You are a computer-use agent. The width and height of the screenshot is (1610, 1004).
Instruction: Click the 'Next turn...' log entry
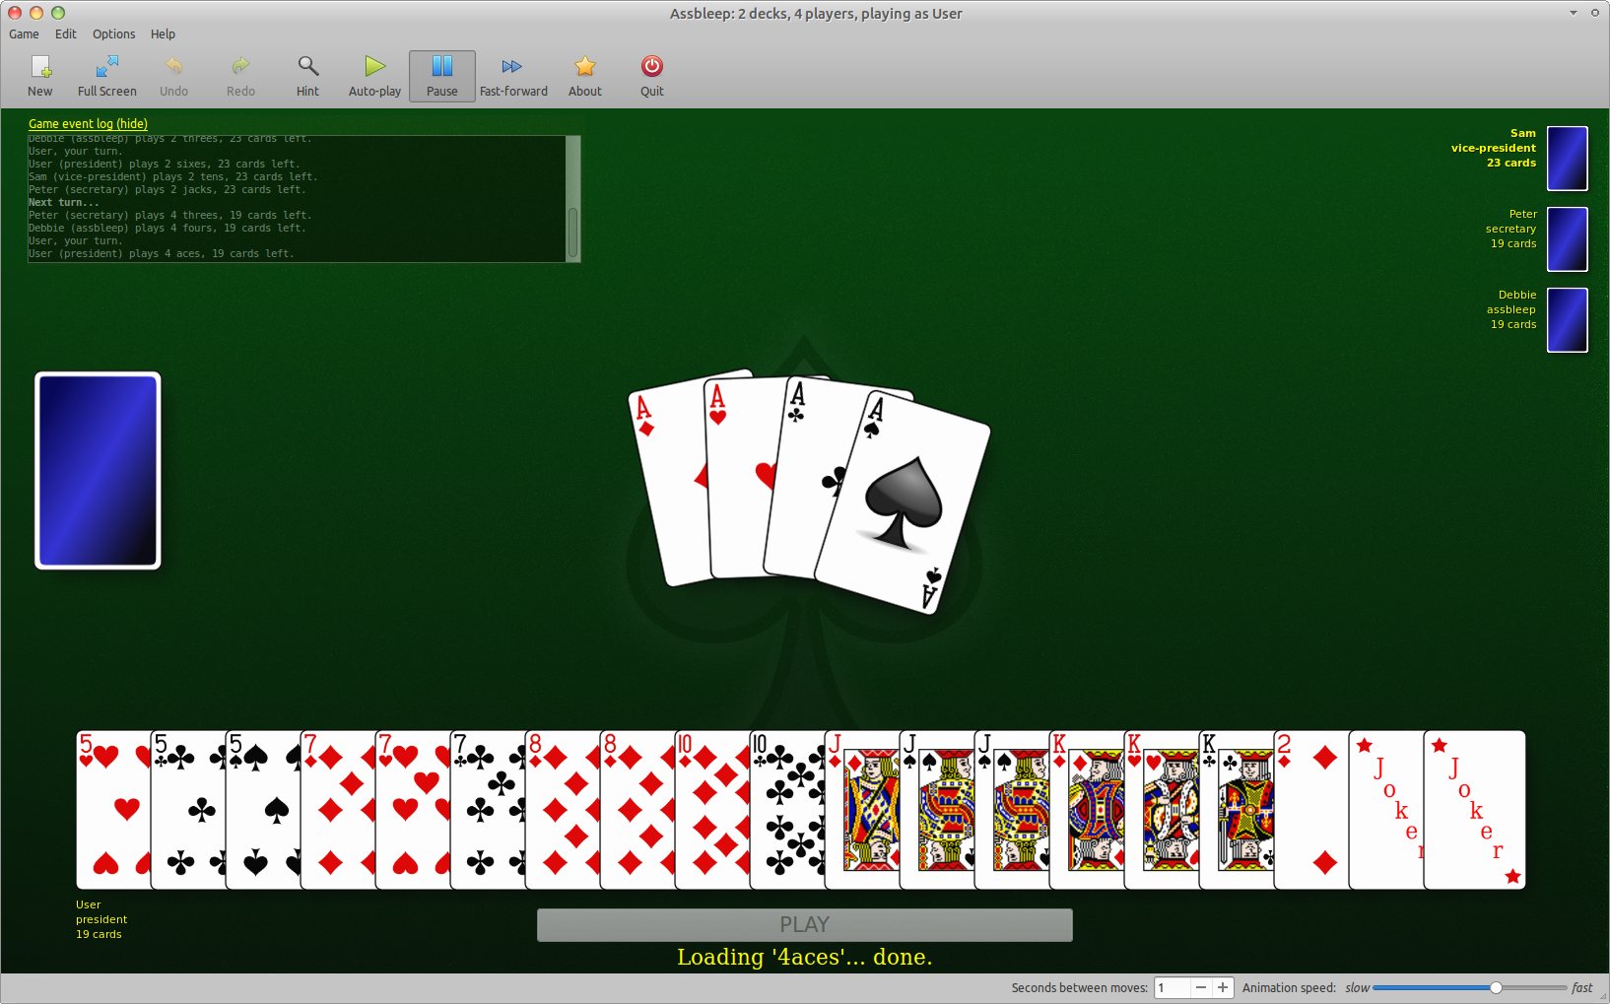[63, 203]
